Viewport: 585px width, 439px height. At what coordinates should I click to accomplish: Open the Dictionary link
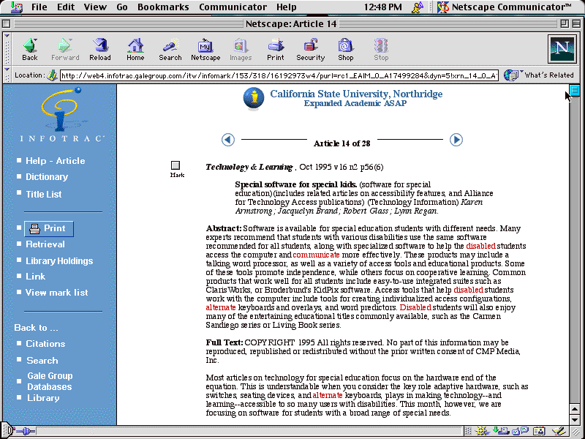(47, 177)
